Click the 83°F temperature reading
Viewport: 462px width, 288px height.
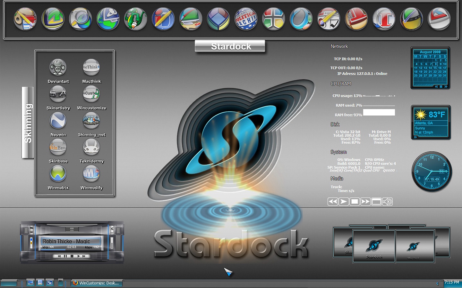click(437, 114)
